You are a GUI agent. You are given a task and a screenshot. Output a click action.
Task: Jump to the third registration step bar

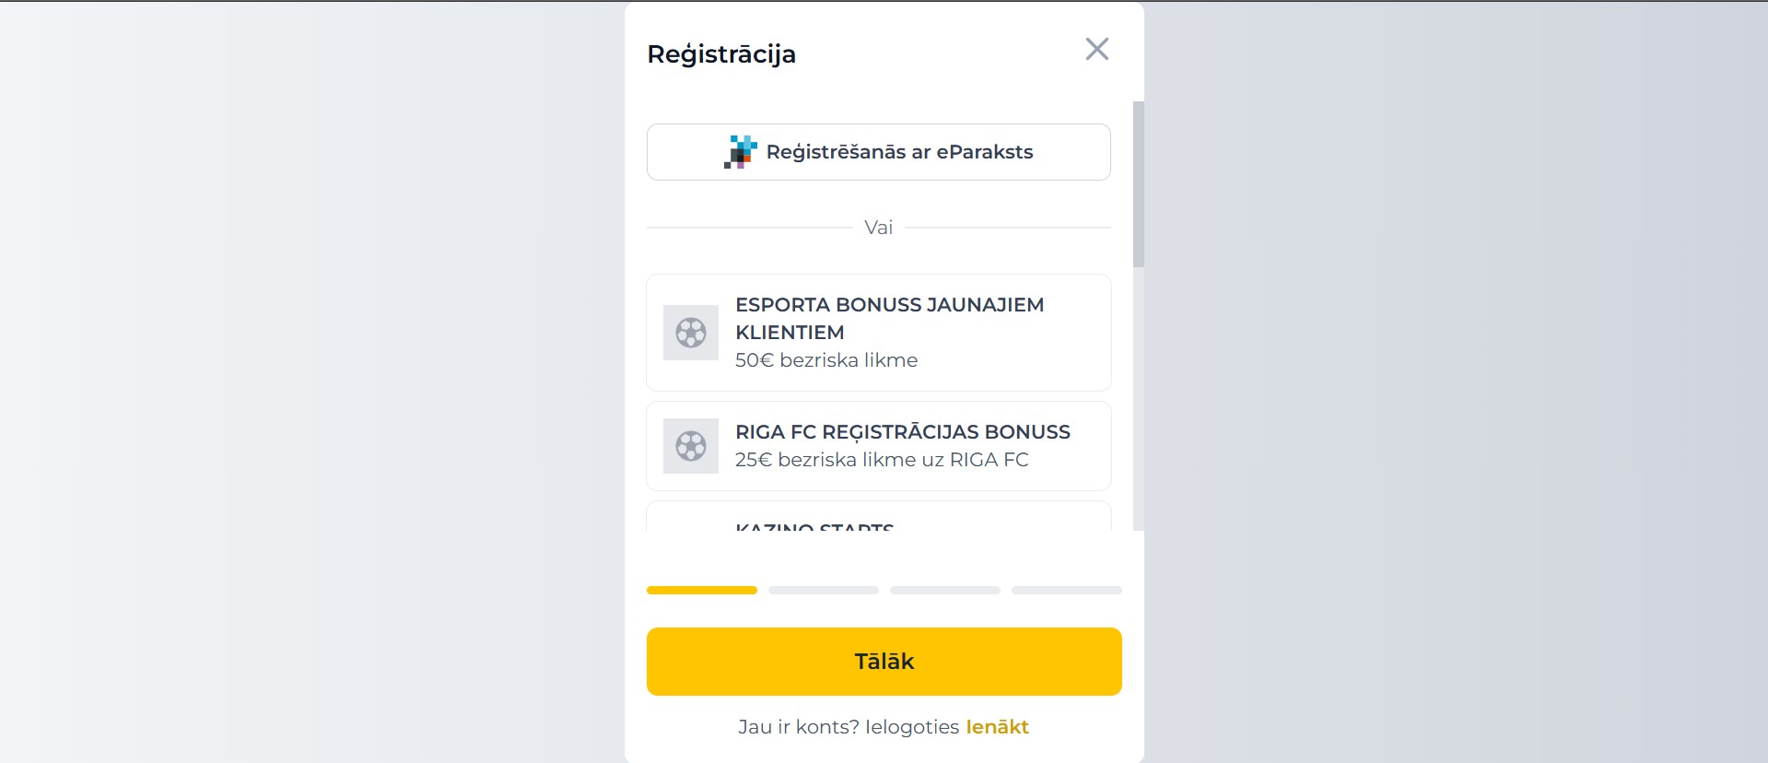945,590
